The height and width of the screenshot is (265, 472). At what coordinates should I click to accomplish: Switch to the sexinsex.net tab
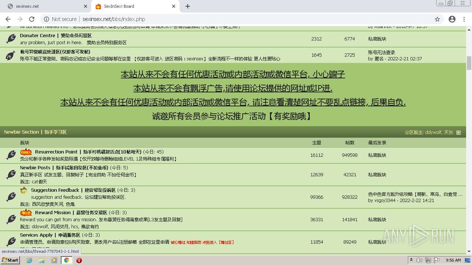[x=46, y=6]
